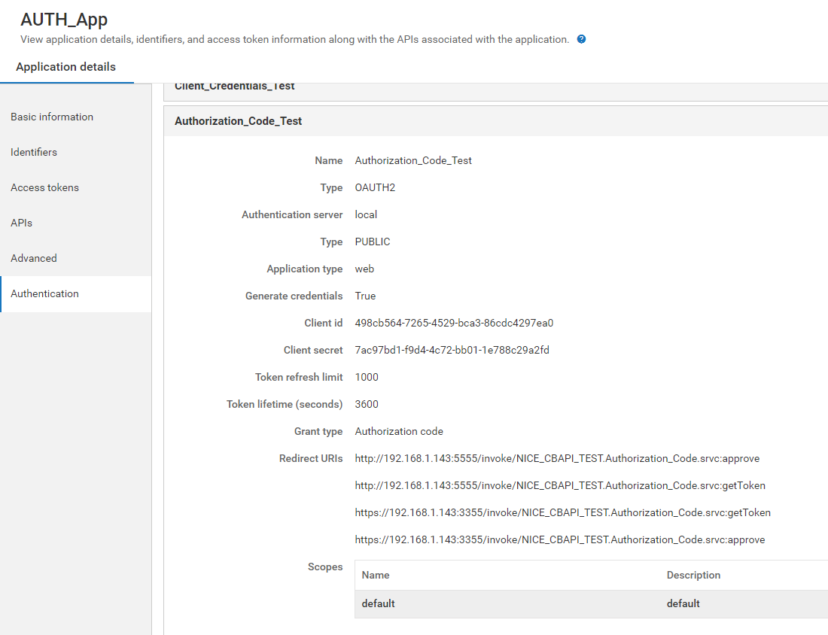The image size is (828, 635).
Task: Select APIs from the side menu
Action: [21, 223]
